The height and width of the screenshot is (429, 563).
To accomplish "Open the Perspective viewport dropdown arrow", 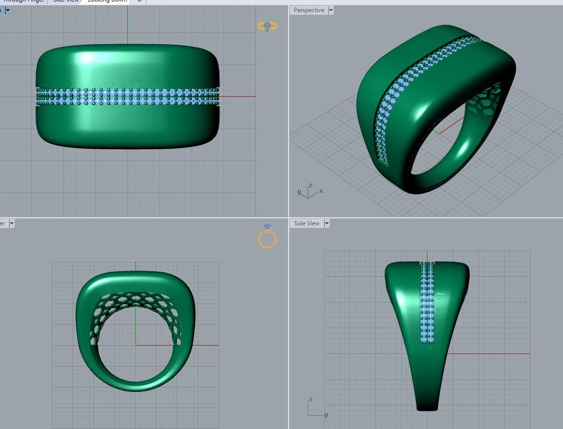I will [x=331, y=10].
